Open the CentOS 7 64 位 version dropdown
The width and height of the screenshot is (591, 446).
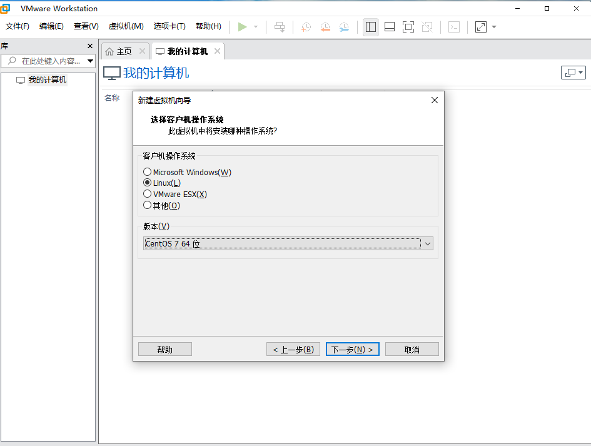tap(288, 243)
